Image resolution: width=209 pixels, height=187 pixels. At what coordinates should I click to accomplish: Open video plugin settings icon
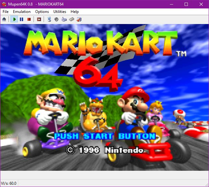point(49,19)
